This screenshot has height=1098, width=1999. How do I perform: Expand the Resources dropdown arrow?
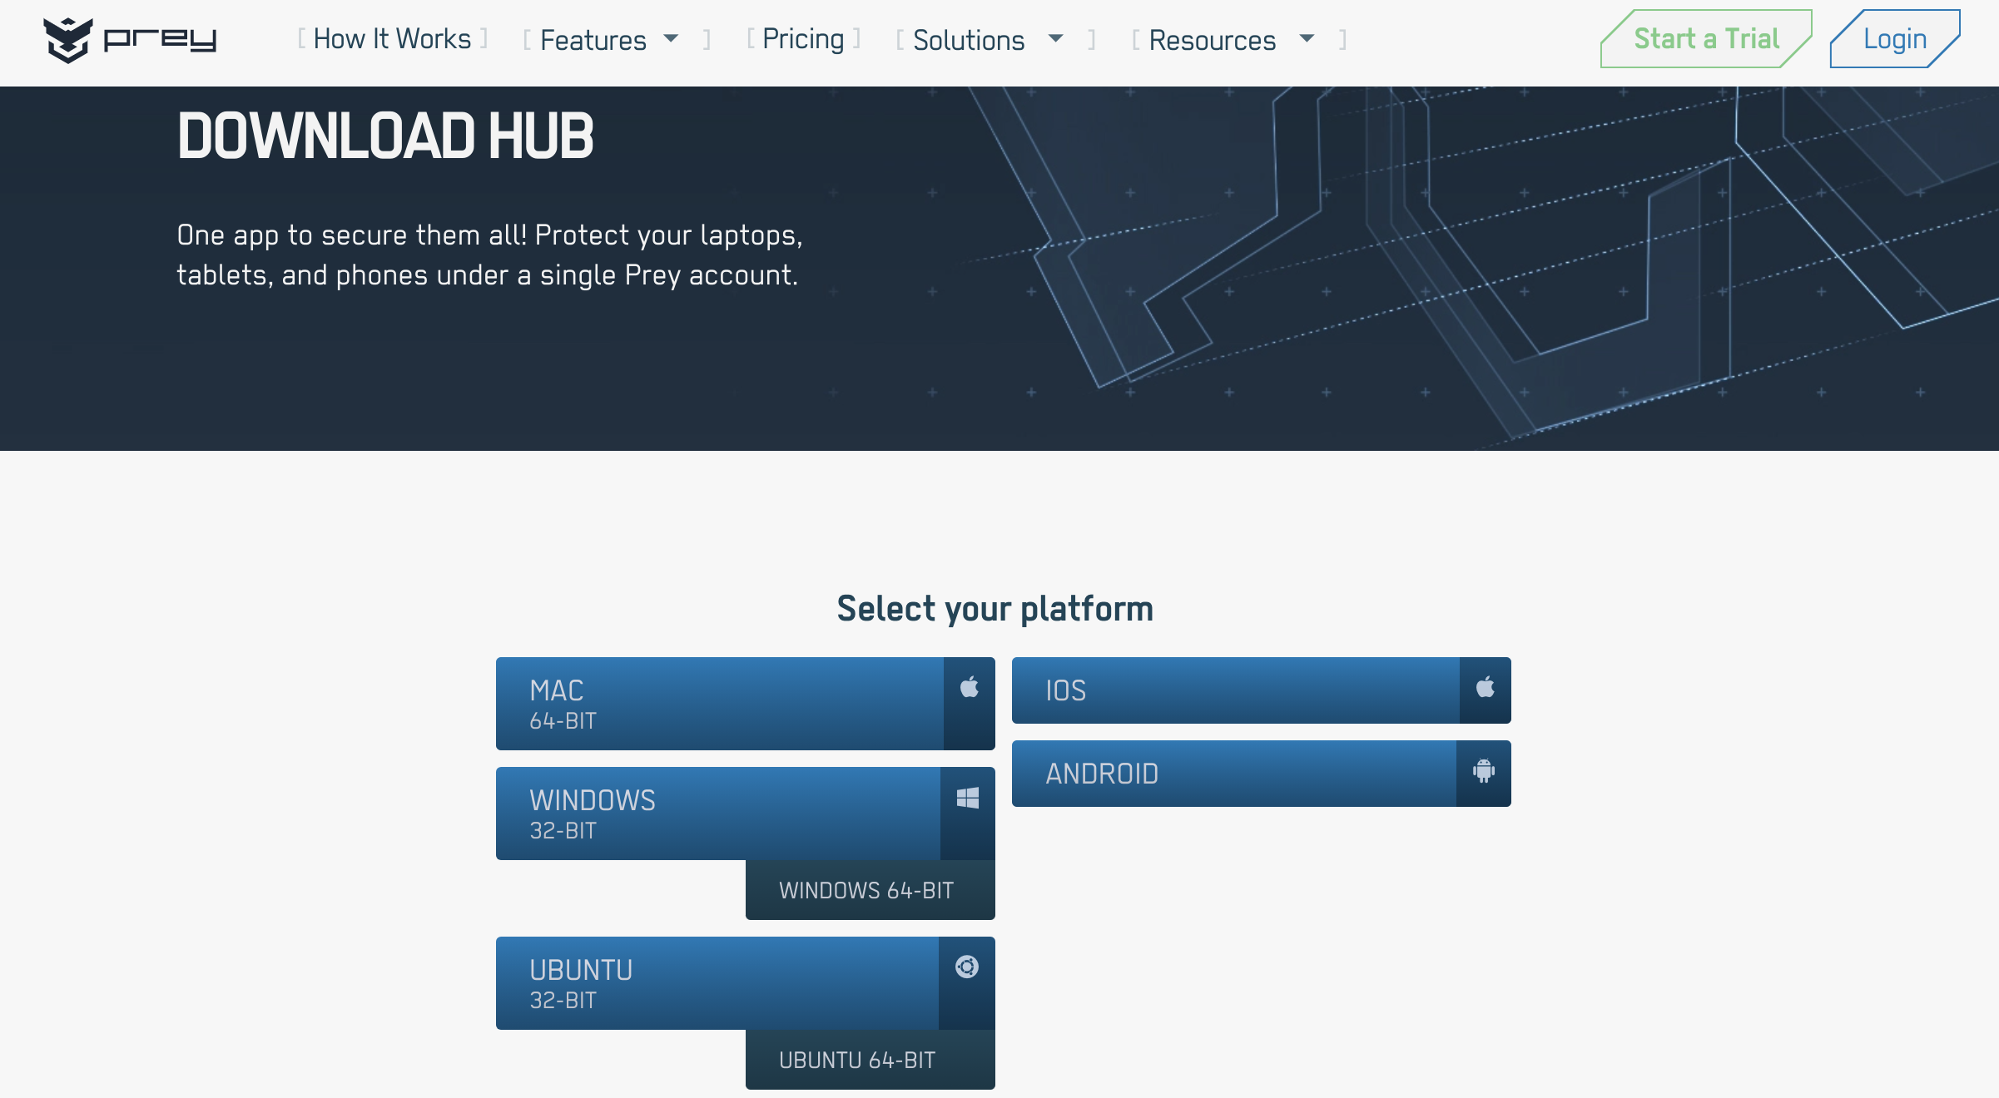click(x=1307, y=38)
